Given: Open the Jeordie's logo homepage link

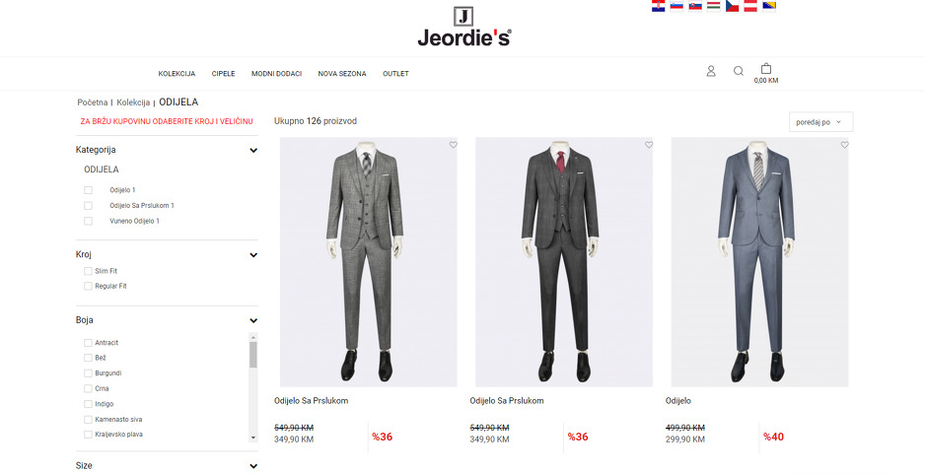Looking at the screenshot, I should pyautogui.click(x=464, y=27).
